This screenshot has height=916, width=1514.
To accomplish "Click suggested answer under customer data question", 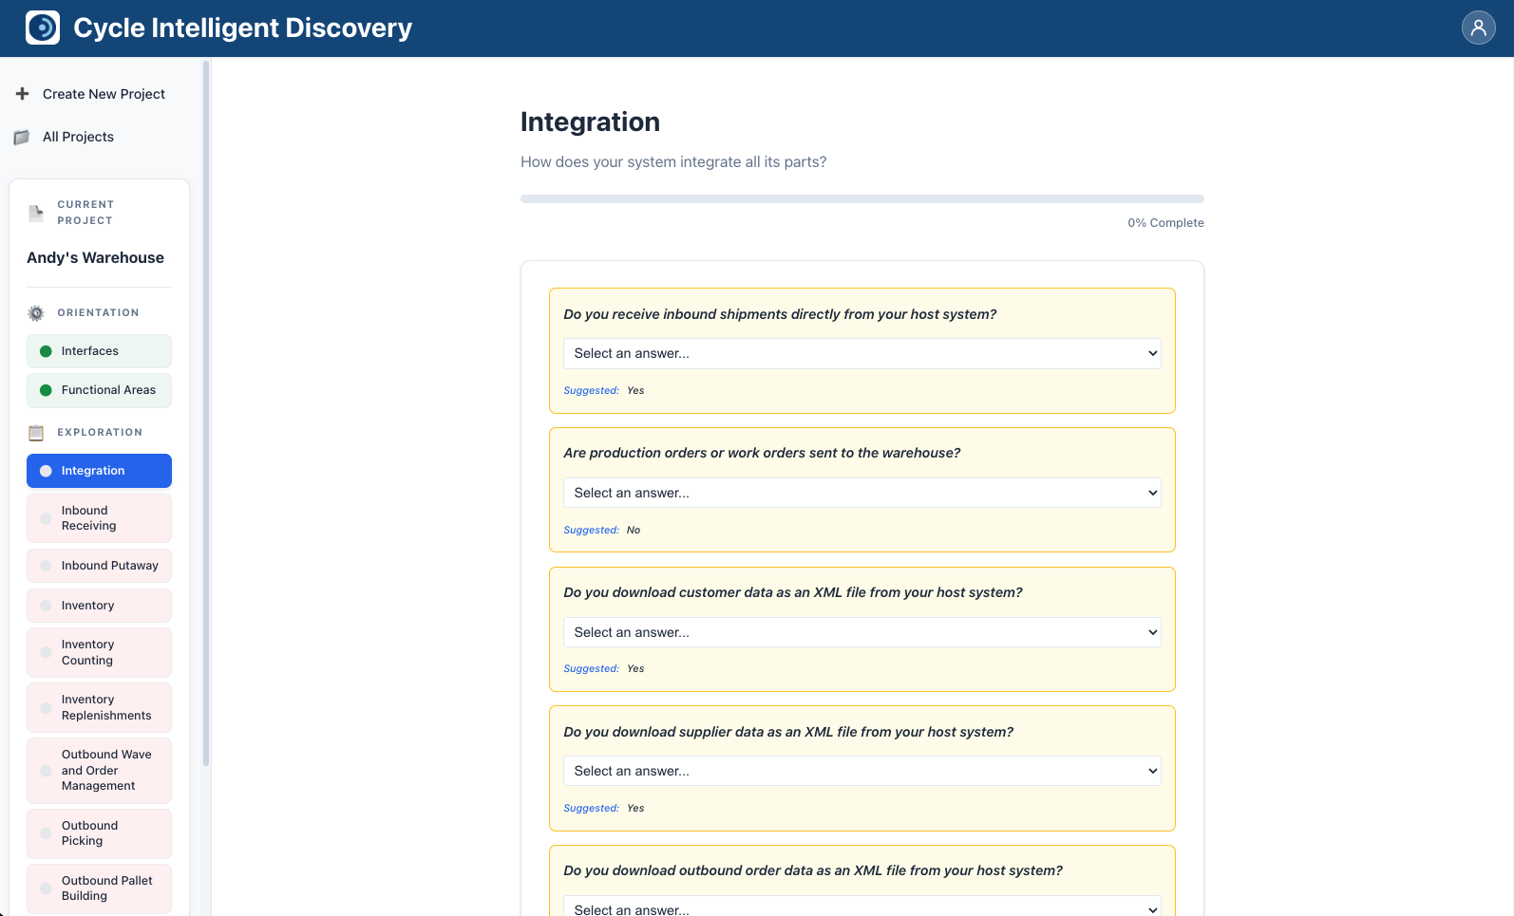I will coord(635,668).
